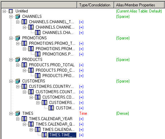This screenshot has height=139, width=165.
Task: Click the PRODUCTS dimension cube icon
Action: 18,60
